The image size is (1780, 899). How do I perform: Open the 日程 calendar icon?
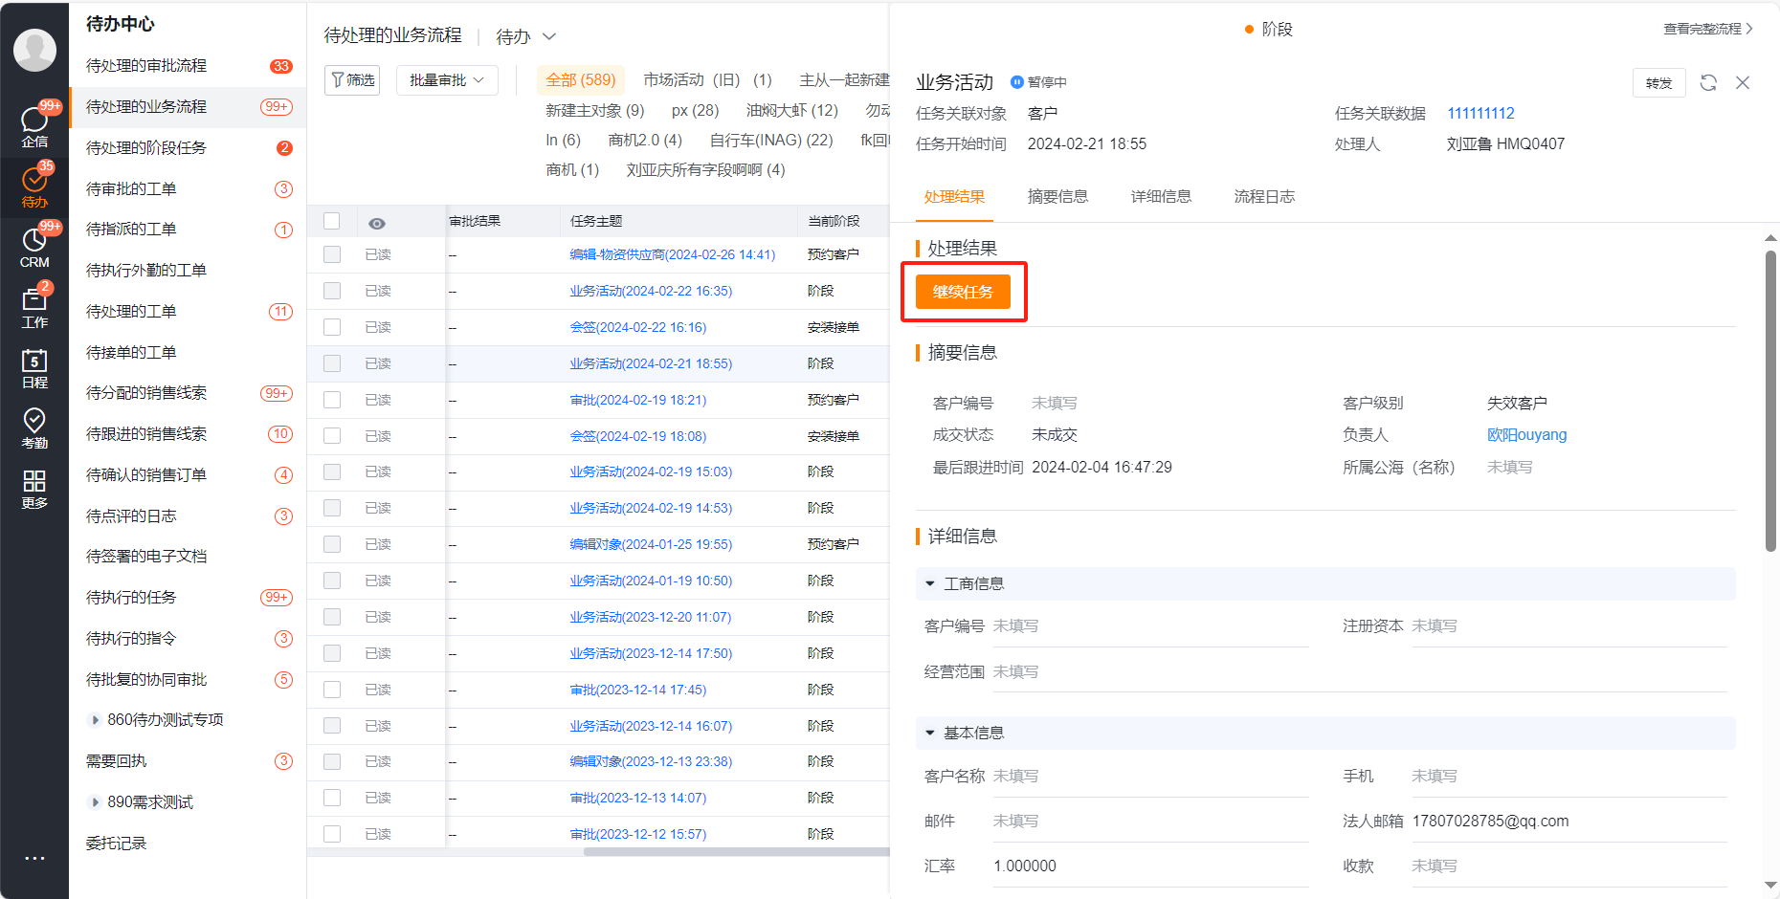[34, 367]
